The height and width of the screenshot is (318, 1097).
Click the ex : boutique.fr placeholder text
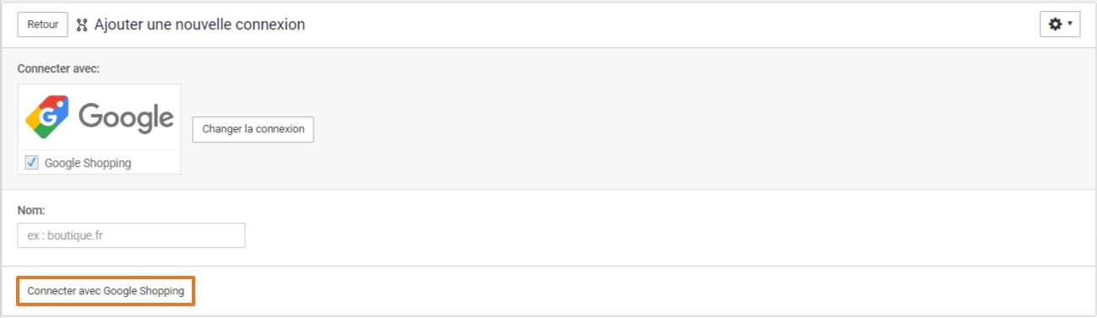pos(66,236)
